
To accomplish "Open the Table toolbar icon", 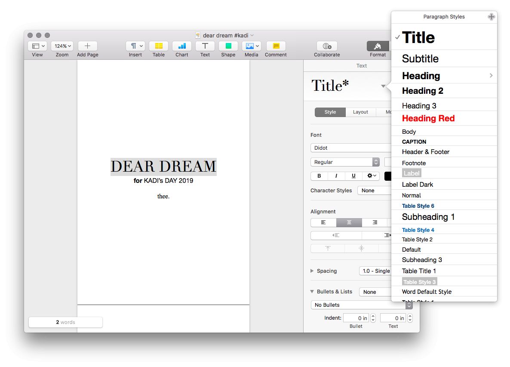I will pyautogui.click(x=158, y=46).
